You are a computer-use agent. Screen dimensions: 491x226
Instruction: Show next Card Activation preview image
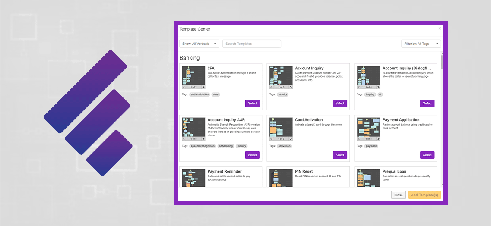coord(291,139)
